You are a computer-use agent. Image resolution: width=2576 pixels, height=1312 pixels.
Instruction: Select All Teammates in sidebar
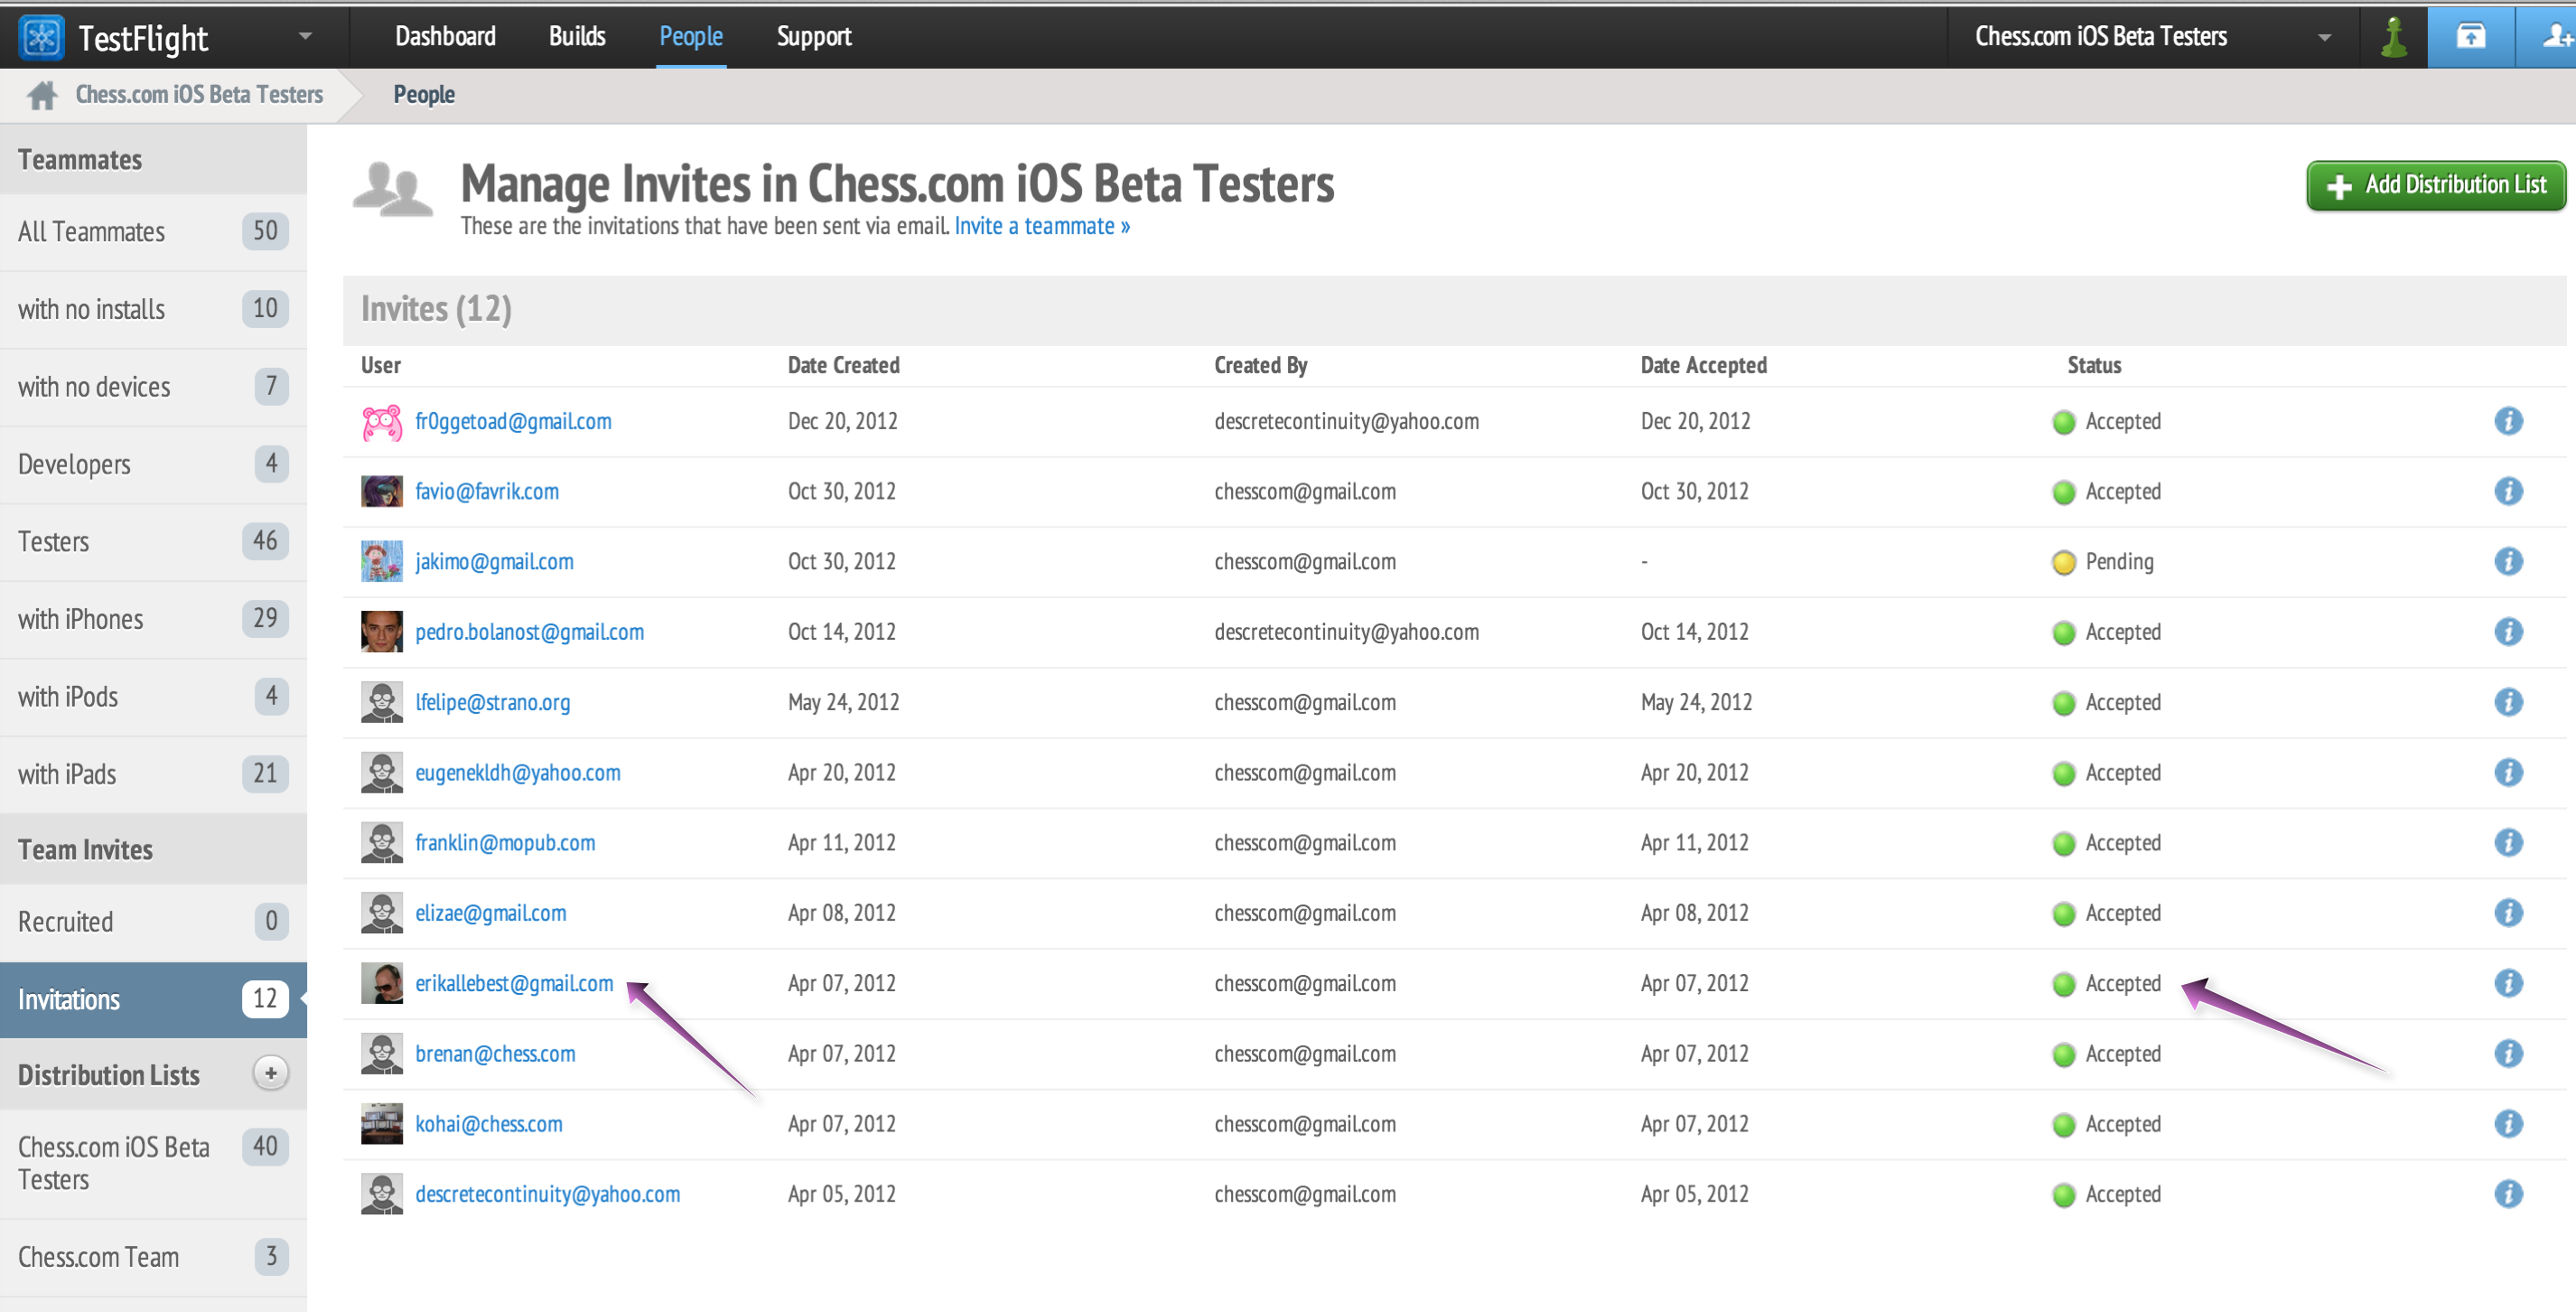[x=153, y=231]
